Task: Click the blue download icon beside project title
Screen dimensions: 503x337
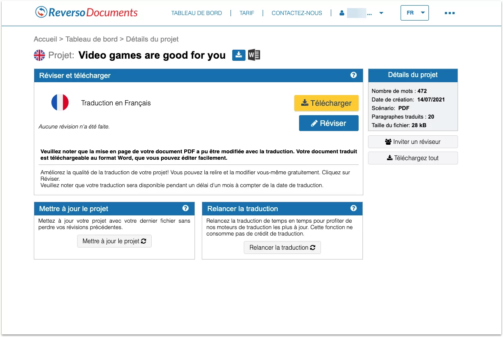Action: tap(239, 55)
